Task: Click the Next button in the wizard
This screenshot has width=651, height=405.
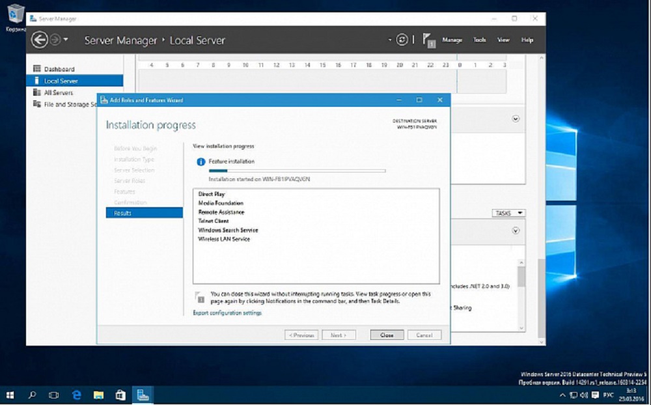Action: tap(339, 335)
